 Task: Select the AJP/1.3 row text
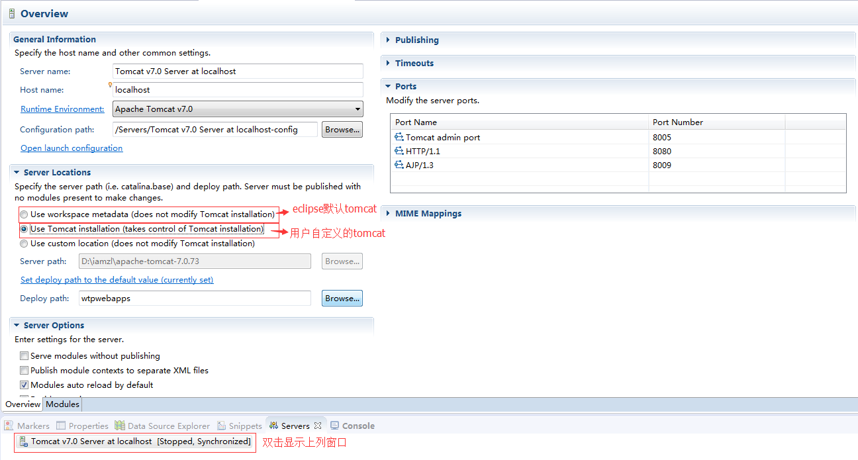(420, 165)
